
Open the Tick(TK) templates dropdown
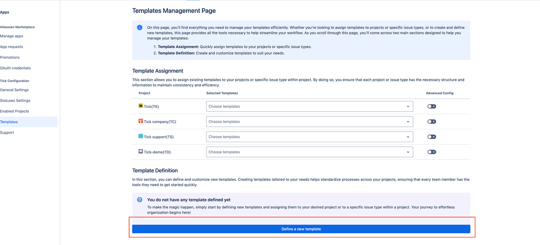(x=309, y=106)
